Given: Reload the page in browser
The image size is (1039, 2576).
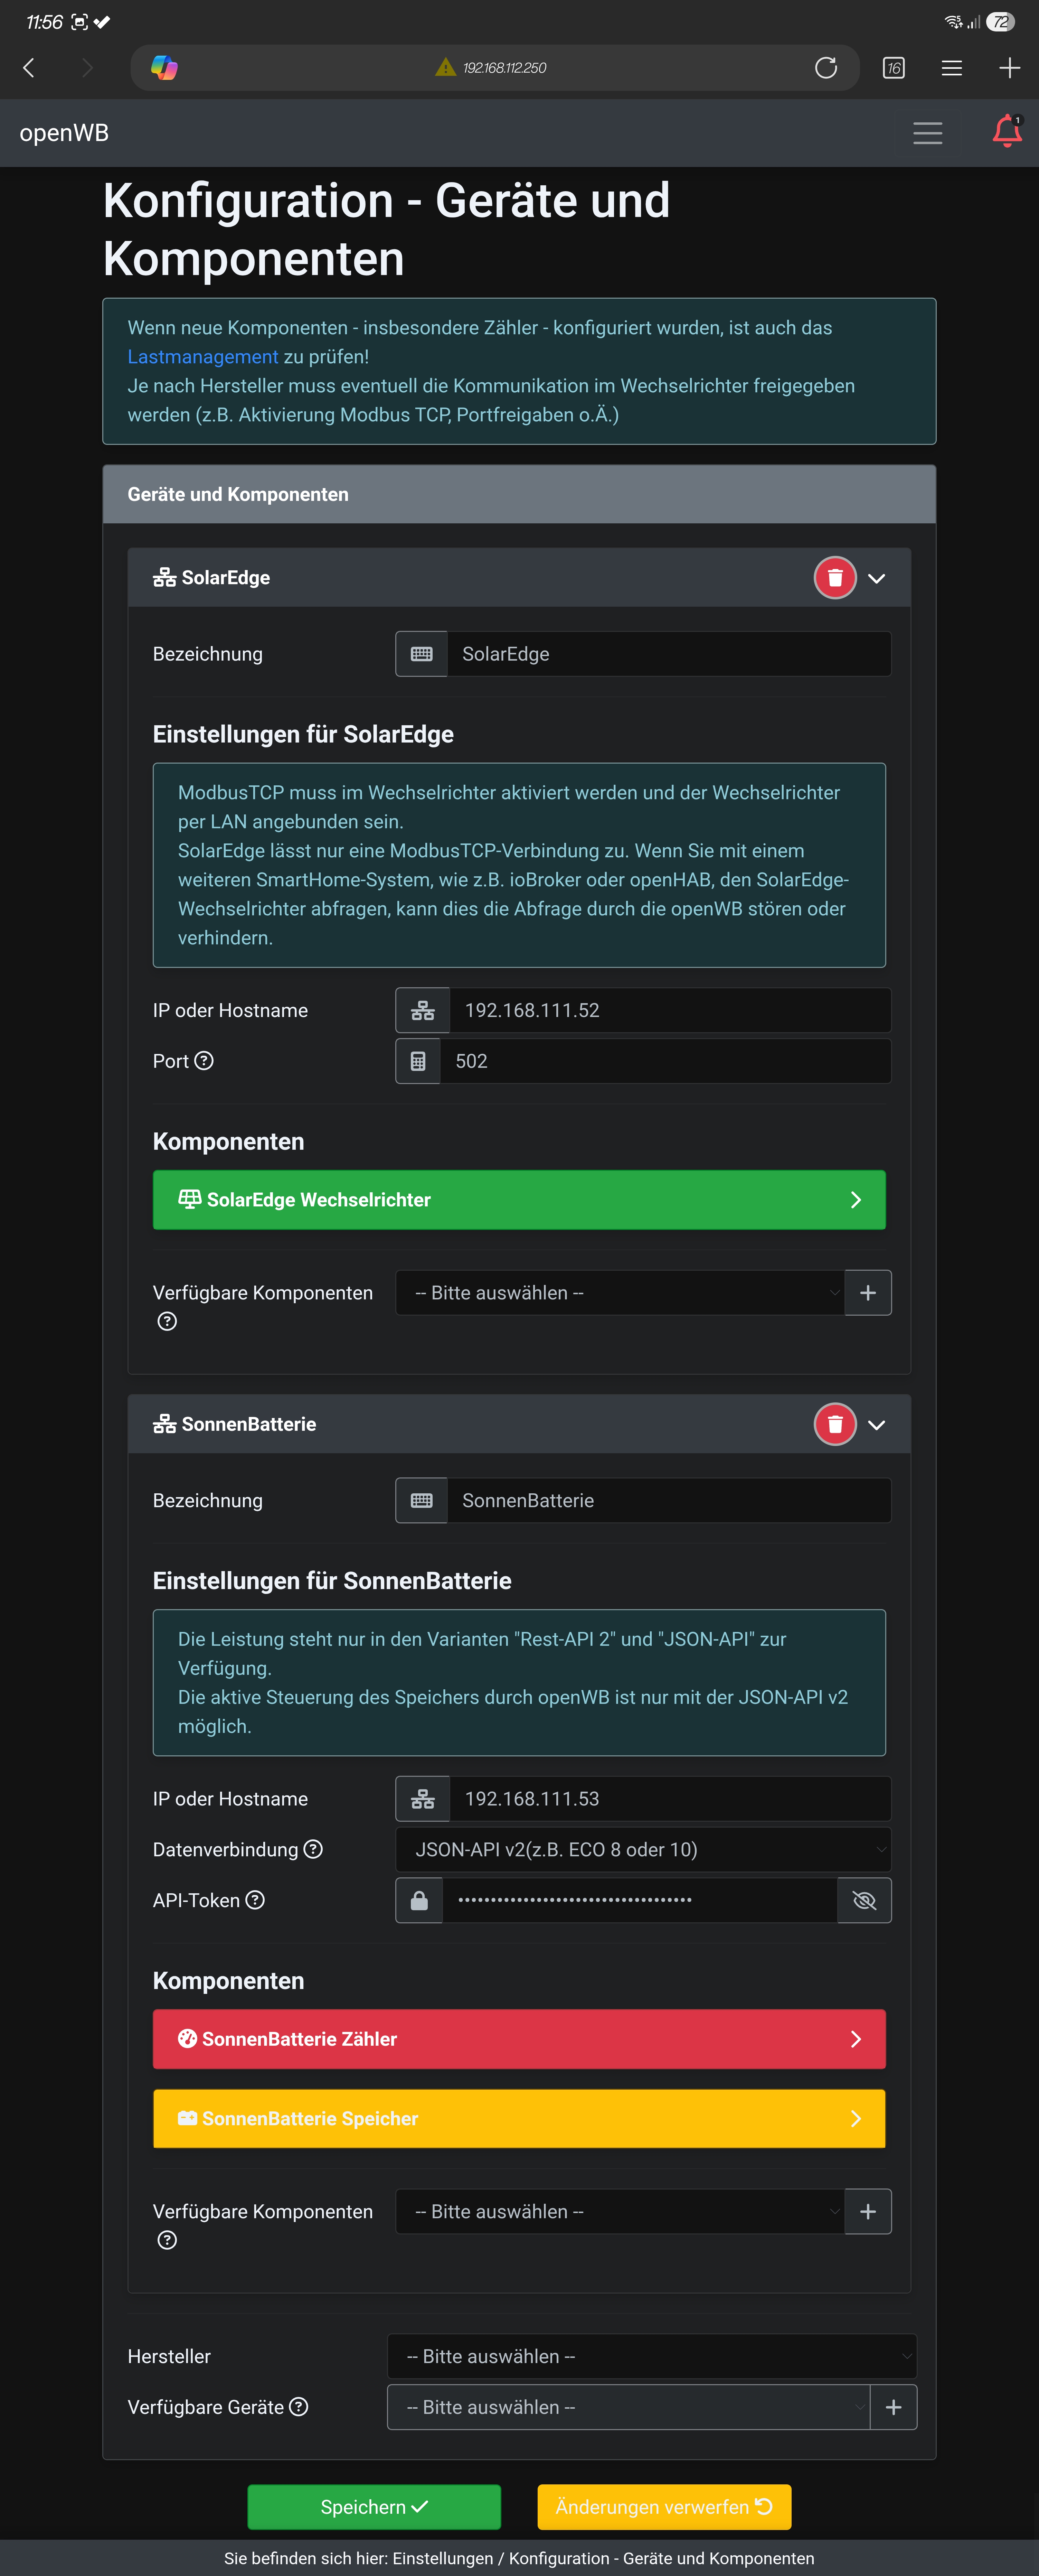Looking at the screenshot, I should [x=826, y=68].
